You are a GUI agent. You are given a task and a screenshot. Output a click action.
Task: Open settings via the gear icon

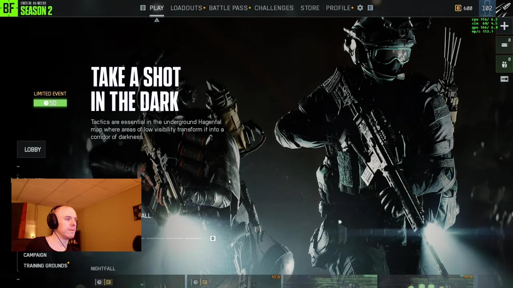pos(360,8)
